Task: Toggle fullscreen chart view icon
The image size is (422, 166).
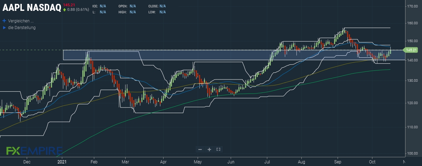Action: 218,150
